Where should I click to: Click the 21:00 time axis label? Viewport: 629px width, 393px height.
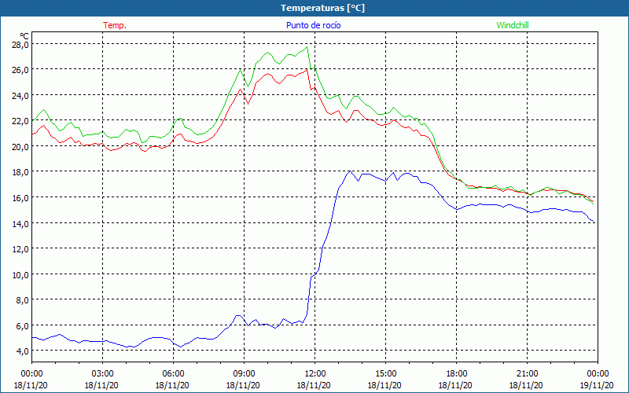point(527,373)
